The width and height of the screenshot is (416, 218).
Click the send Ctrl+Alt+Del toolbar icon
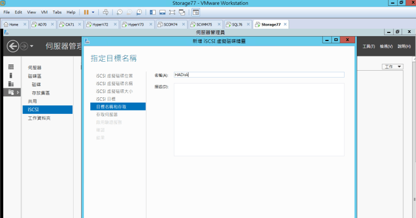point(106,12)
